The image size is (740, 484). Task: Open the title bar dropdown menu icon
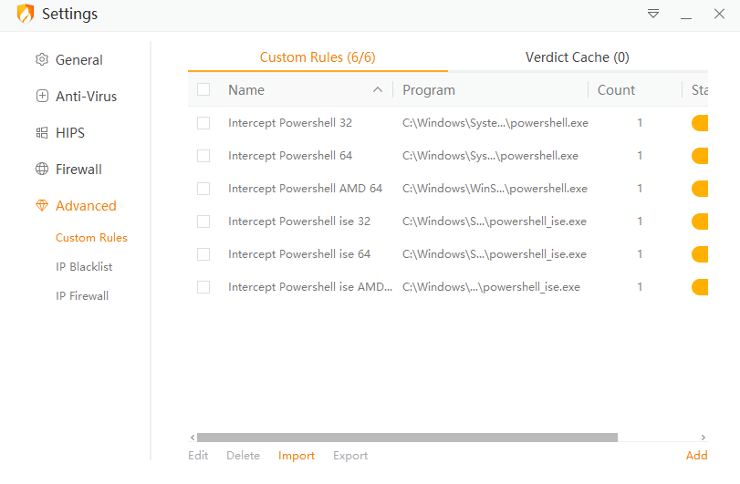point(653,14)
